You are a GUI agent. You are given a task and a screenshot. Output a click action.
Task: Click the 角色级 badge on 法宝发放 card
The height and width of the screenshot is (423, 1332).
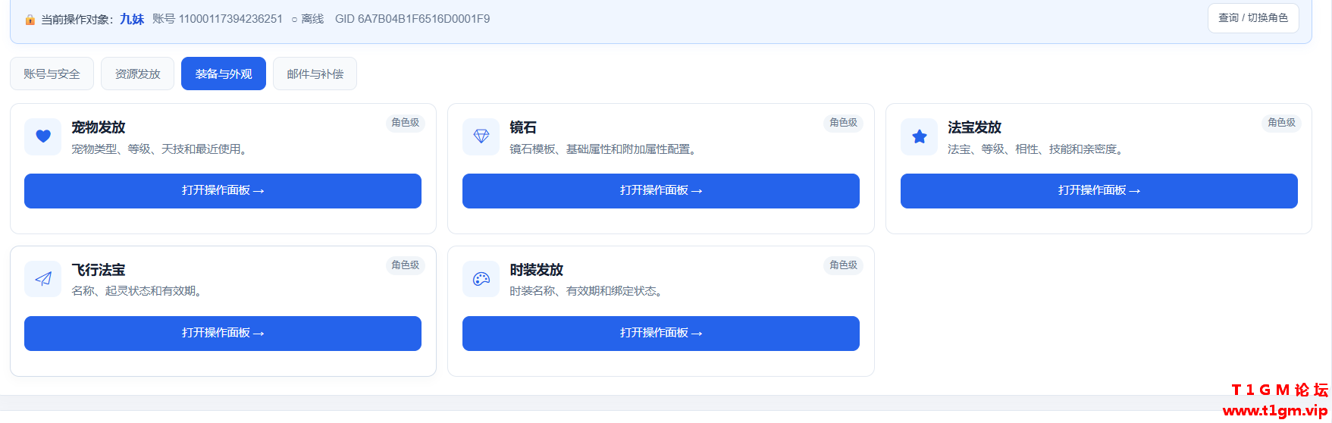(x=1282, y=123)
